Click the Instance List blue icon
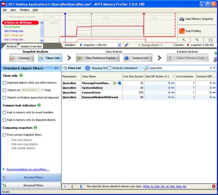This screenshot has height=195, width=218. 127,58
